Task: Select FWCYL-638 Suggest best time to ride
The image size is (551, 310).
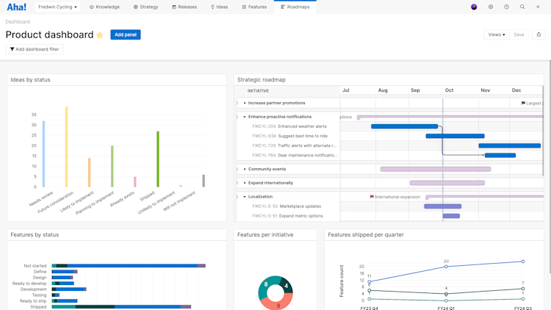Action: click(x=289, y=136)
